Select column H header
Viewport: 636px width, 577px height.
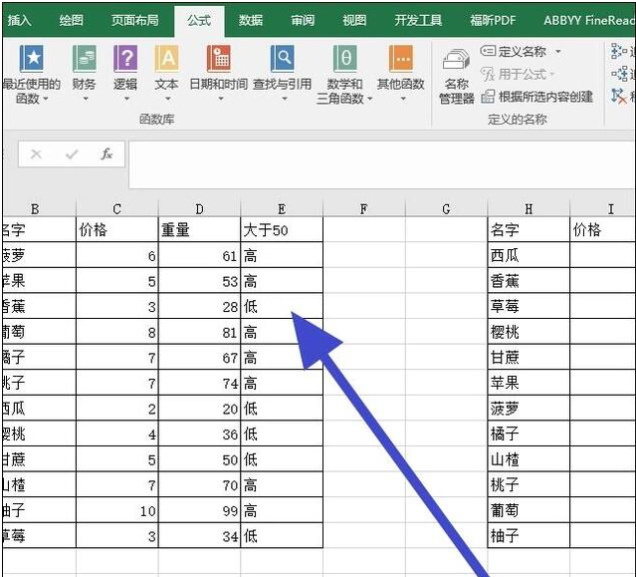(529, 208)
